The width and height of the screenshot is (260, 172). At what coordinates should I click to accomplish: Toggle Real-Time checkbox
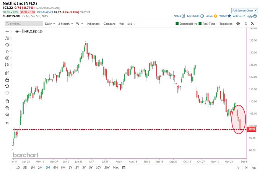pos(200,24)
